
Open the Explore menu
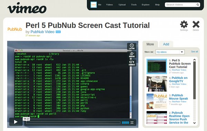pos(146,4)
